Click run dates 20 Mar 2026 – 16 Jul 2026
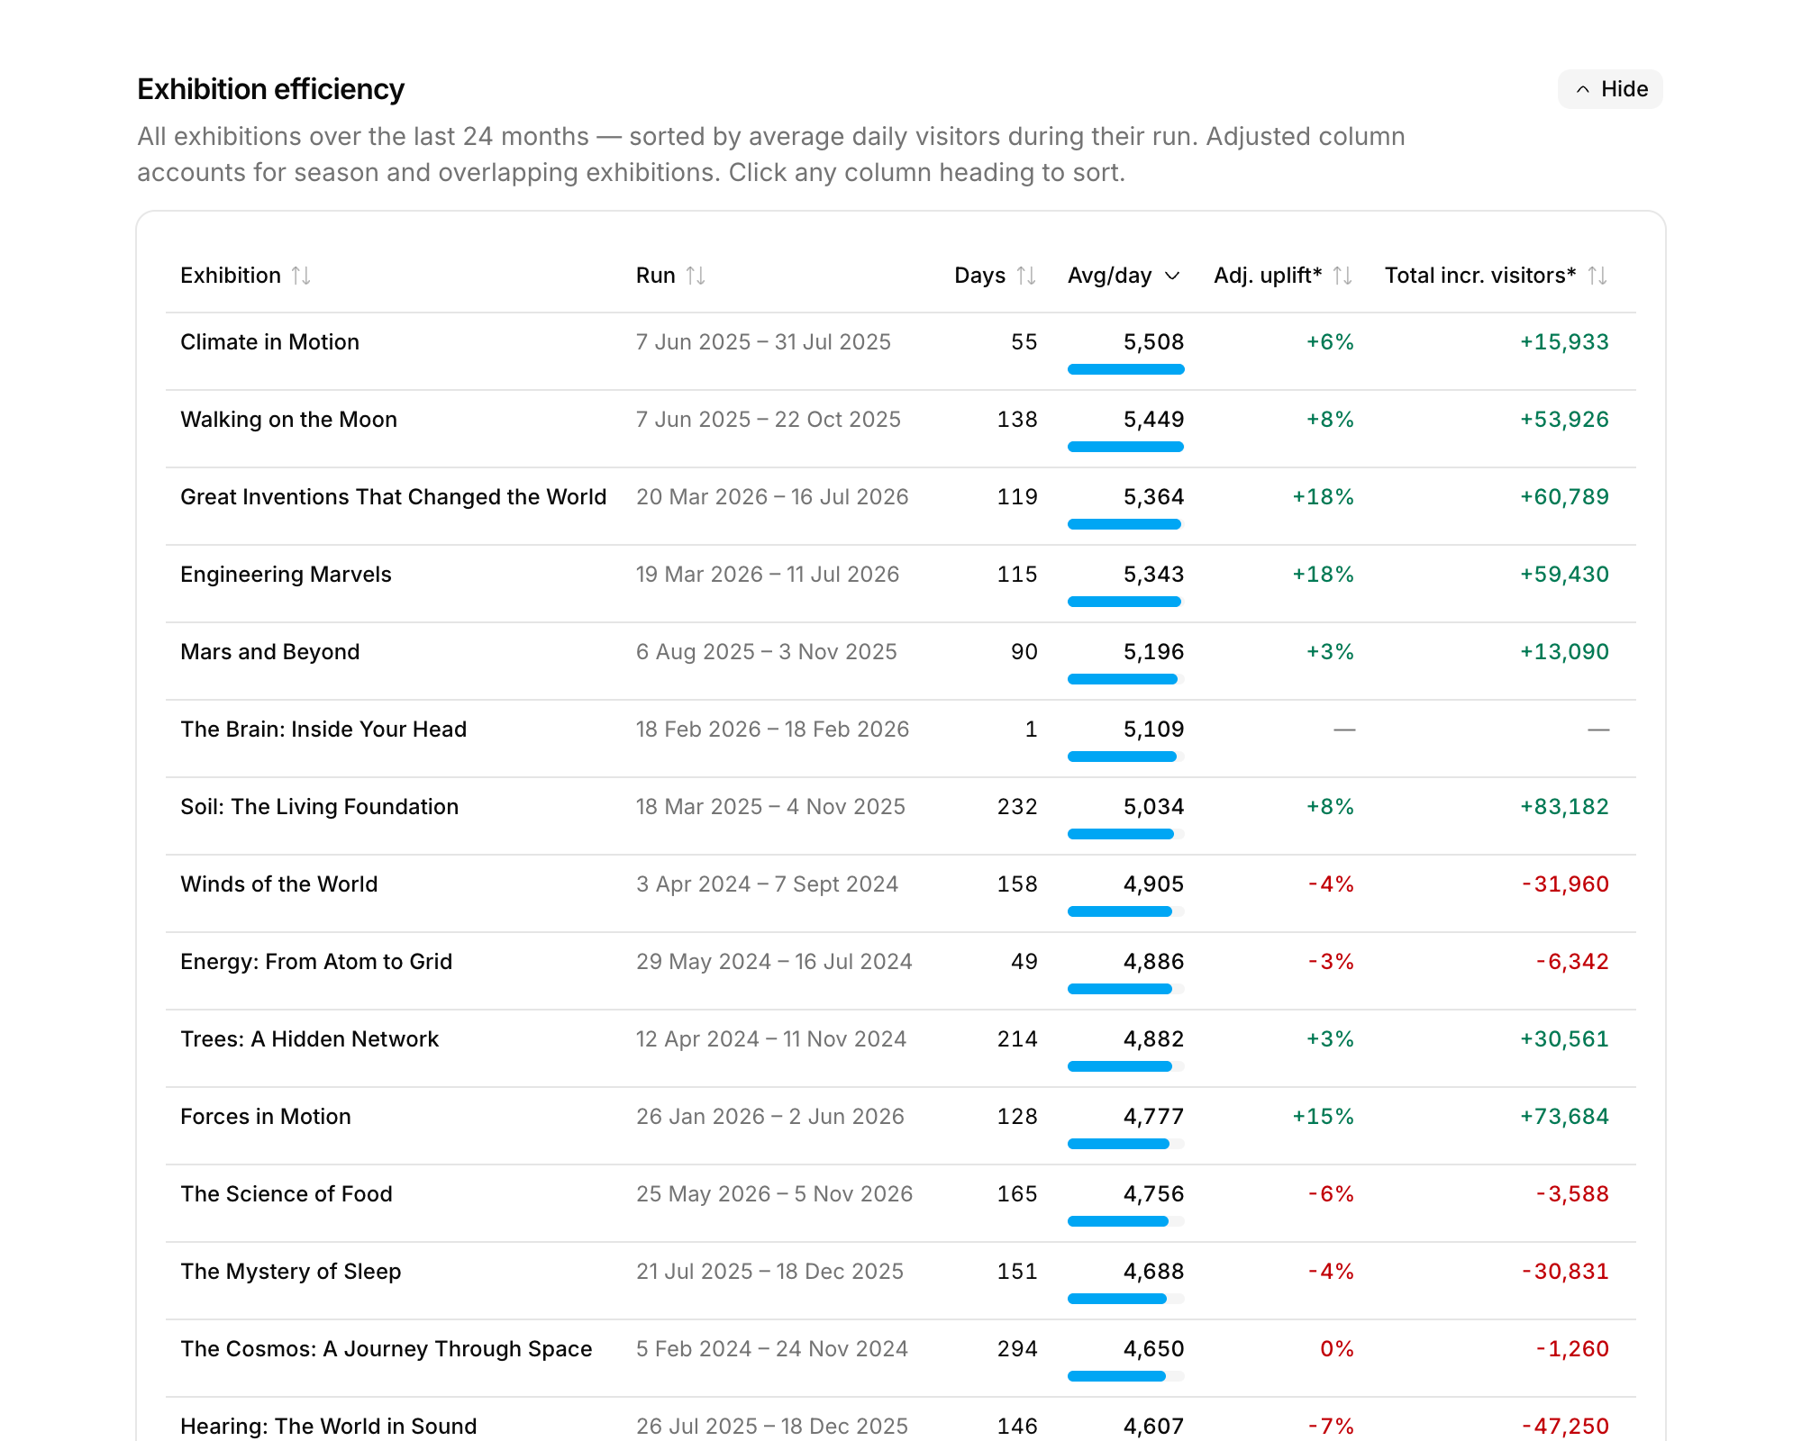 tap(772, 497)
